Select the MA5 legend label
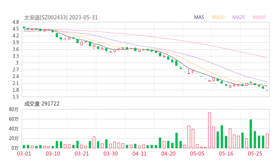This screenshot has height=162, width=273. pyautogui.click(x=199, y=17)
